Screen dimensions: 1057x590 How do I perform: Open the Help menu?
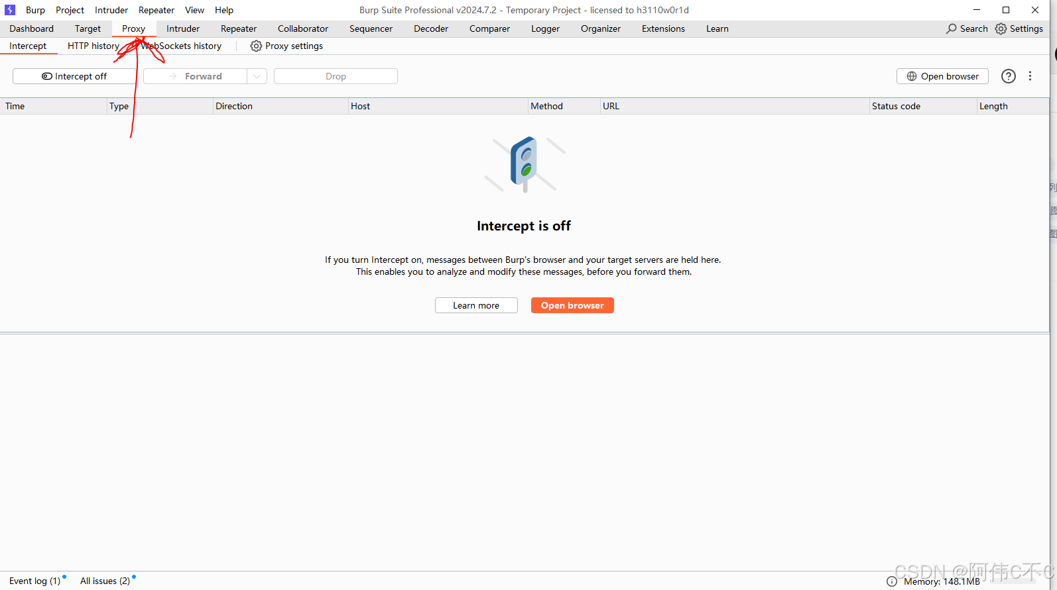coord(224,10)
